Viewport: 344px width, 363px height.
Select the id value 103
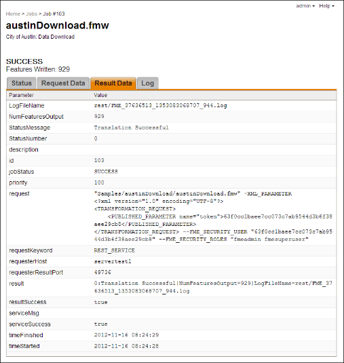point(99,160)
